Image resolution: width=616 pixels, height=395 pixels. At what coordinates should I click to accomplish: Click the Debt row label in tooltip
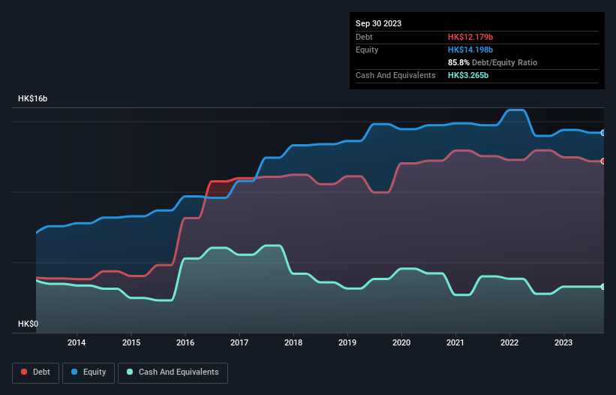click(x=364, y=37)
